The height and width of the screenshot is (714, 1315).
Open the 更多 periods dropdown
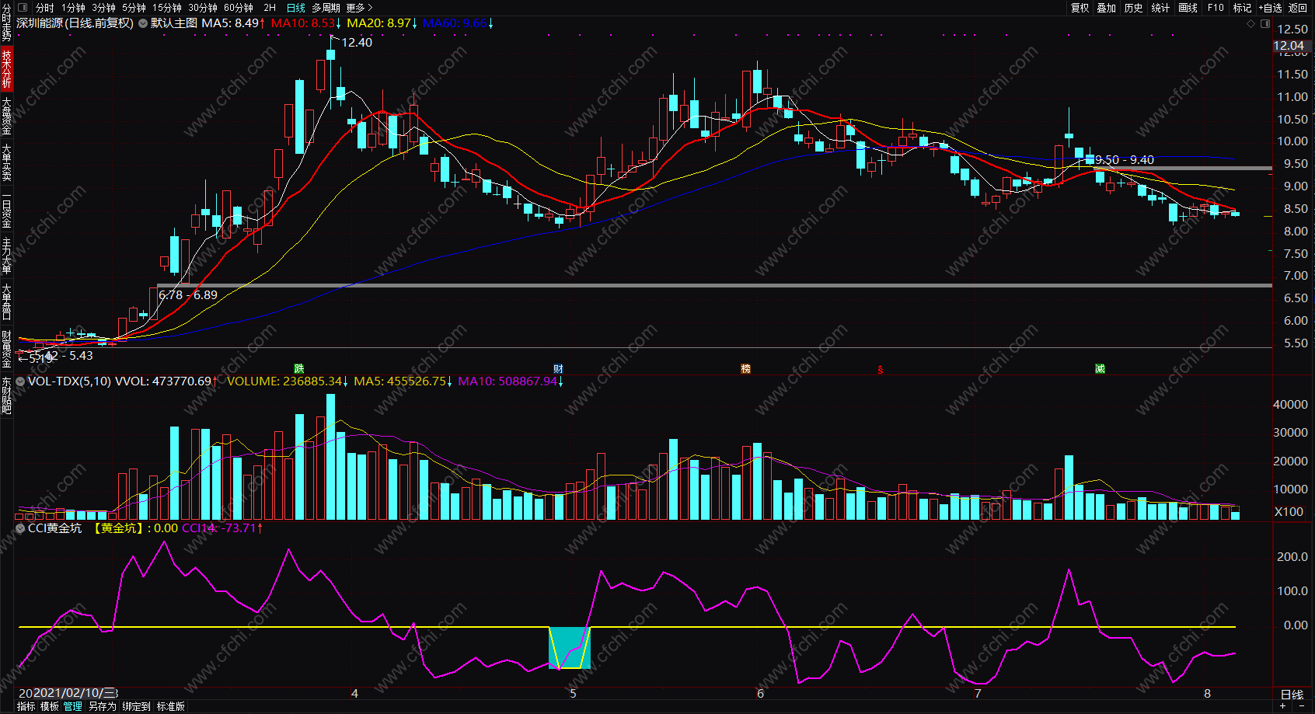coord(359,8)
